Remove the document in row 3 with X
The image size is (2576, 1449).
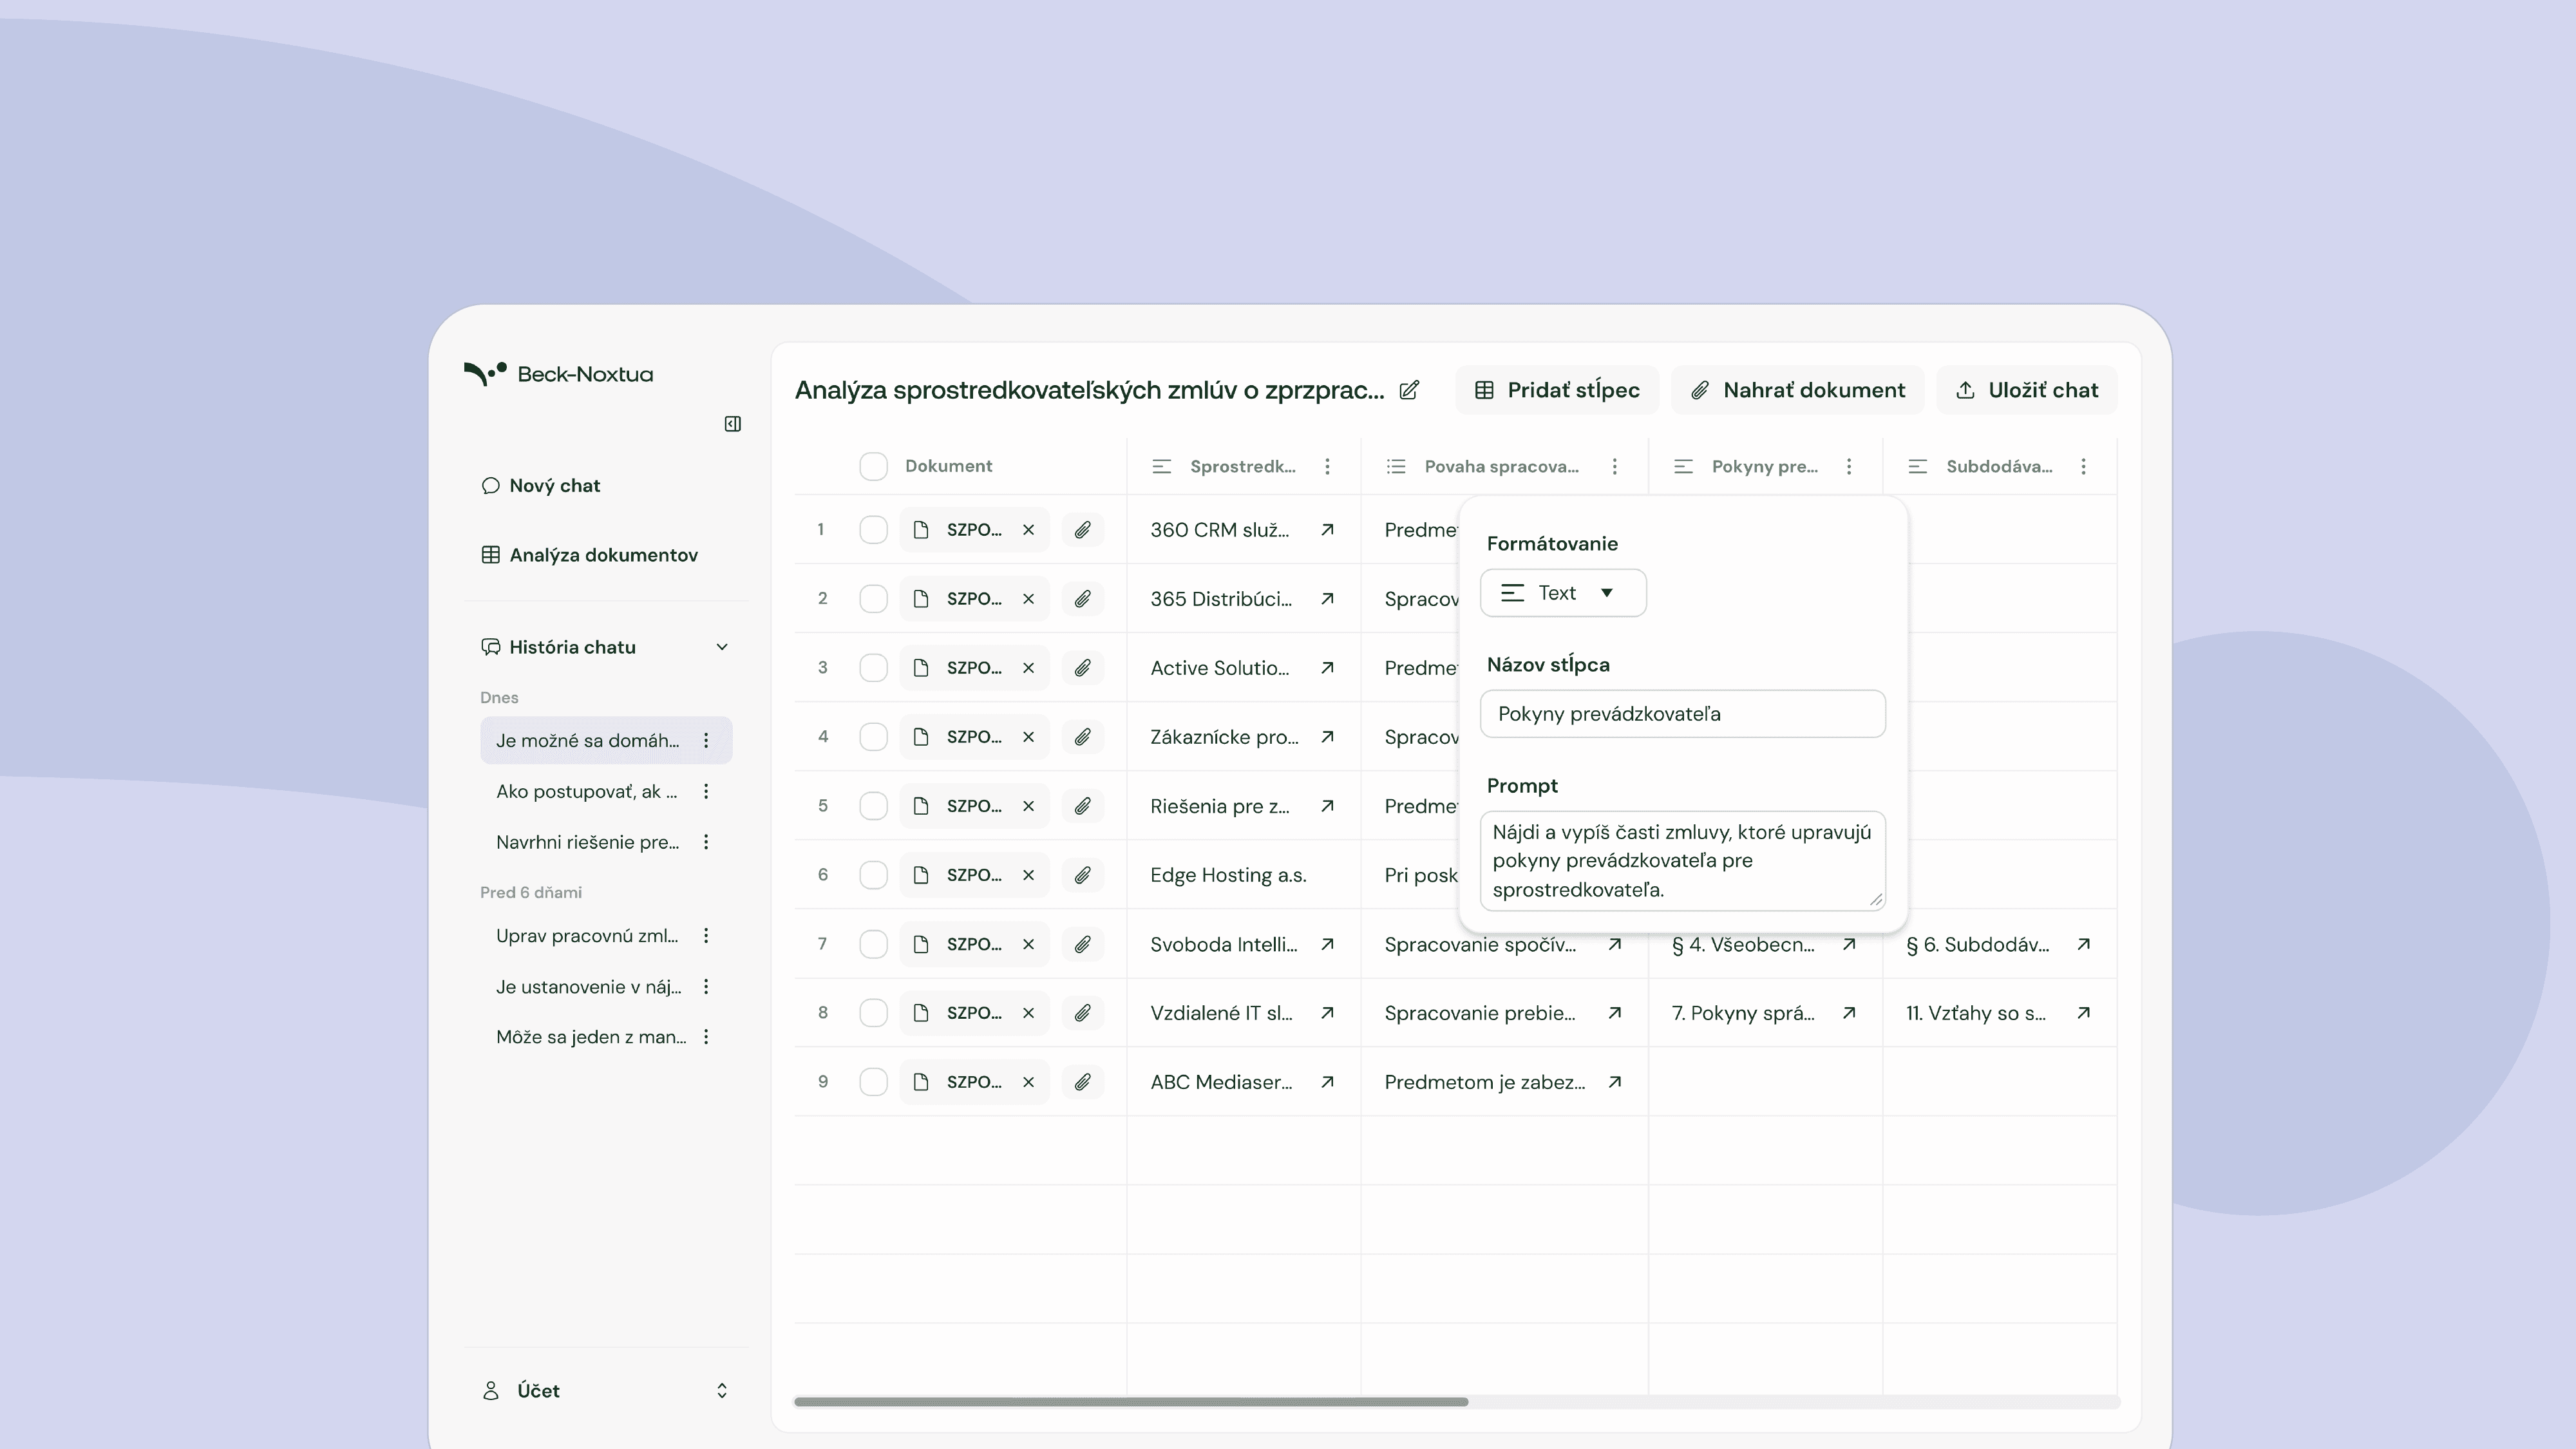[1028, 668]
